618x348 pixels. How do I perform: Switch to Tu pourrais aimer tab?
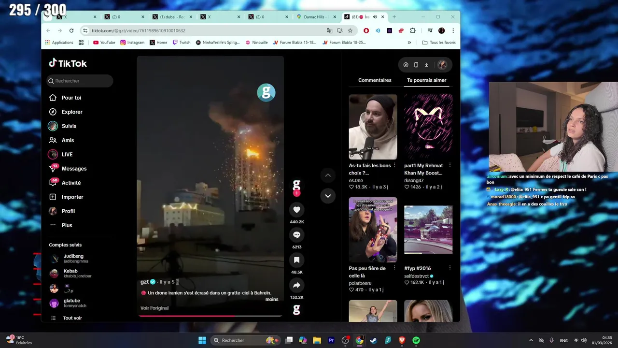pos(426,80)
